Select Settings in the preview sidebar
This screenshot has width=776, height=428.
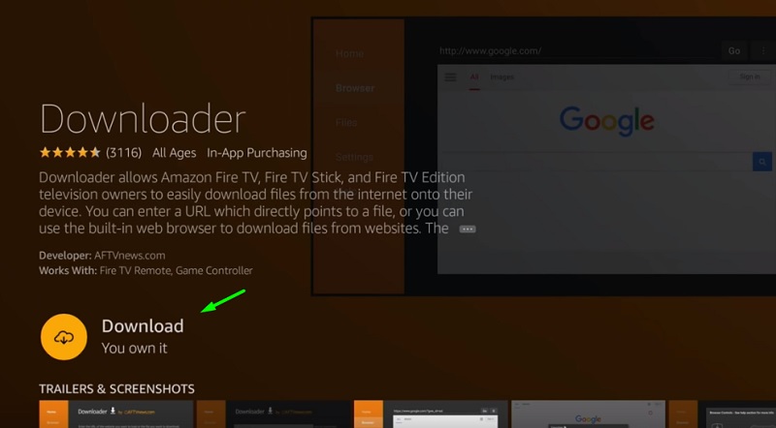tap(354, 157)
